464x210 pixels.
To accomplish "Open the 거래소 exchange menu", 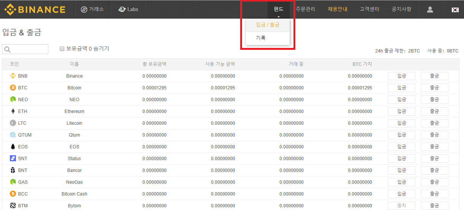I will pyautogui.click(x=92, y=10).
